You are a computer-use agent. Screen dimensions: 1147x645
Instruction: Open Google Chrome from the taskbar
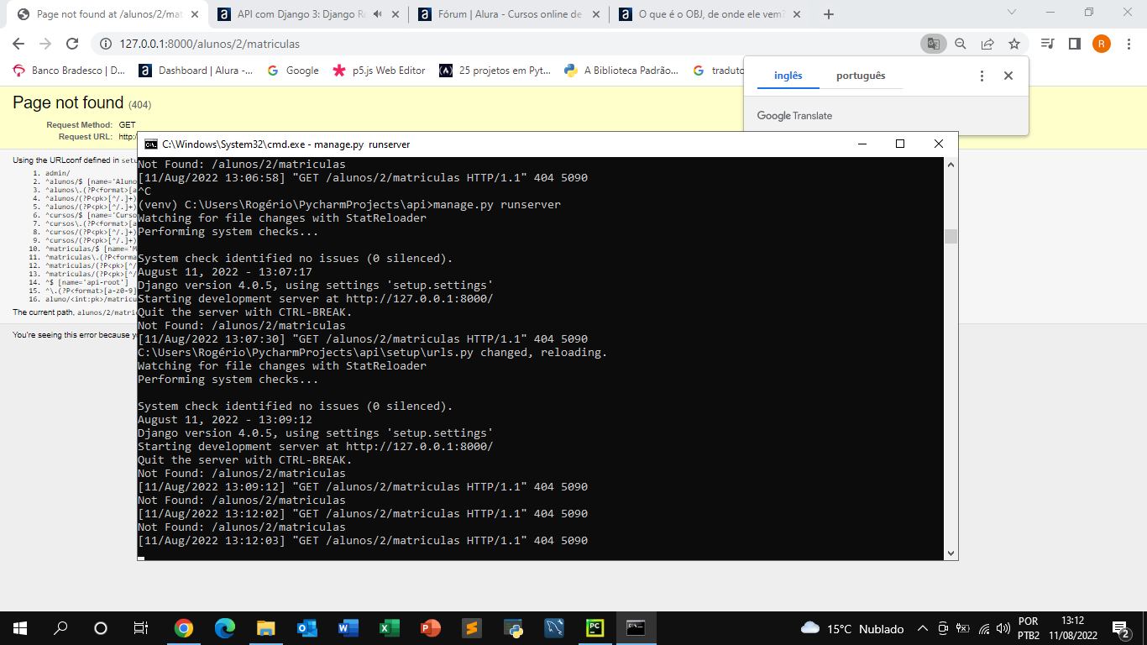(184, 628)
